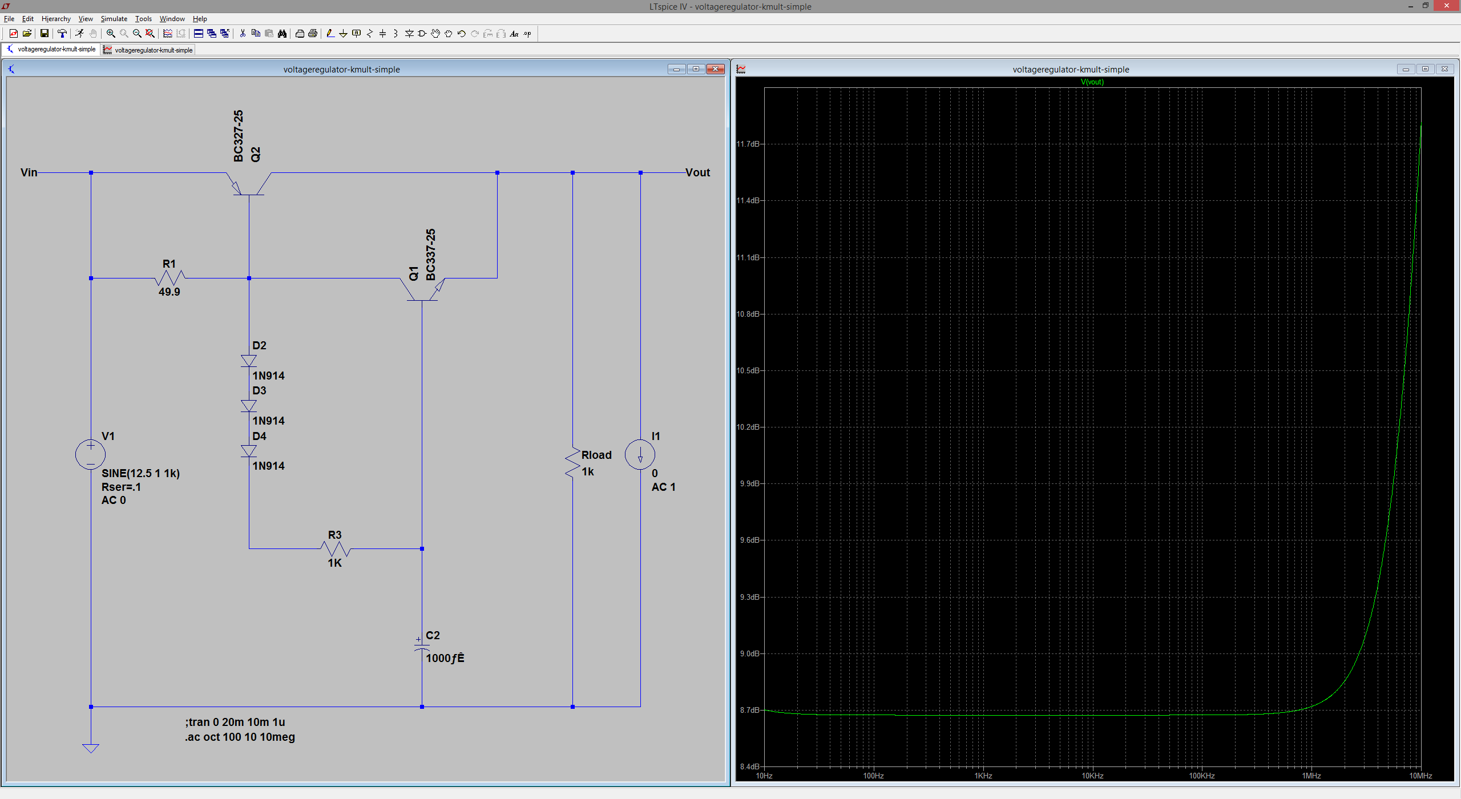Screen dimensions: 1461x799
Task: Open a file with the folder icon
Action: (27, 34)
